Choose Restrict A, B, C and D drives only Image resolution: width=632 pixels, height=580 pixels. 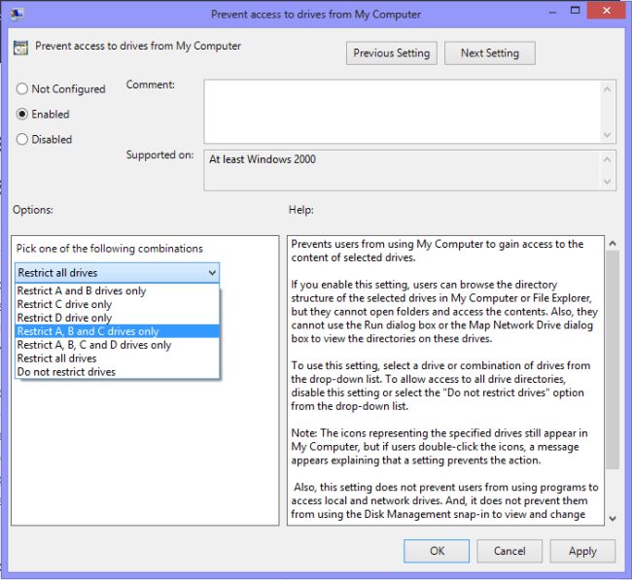(x=118, y=345)
